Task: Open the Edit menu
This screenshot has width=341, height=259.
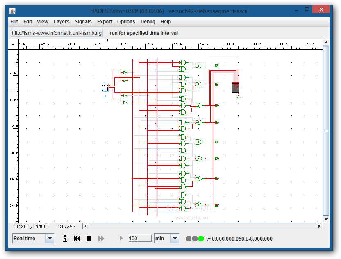Action: point(27,22)
